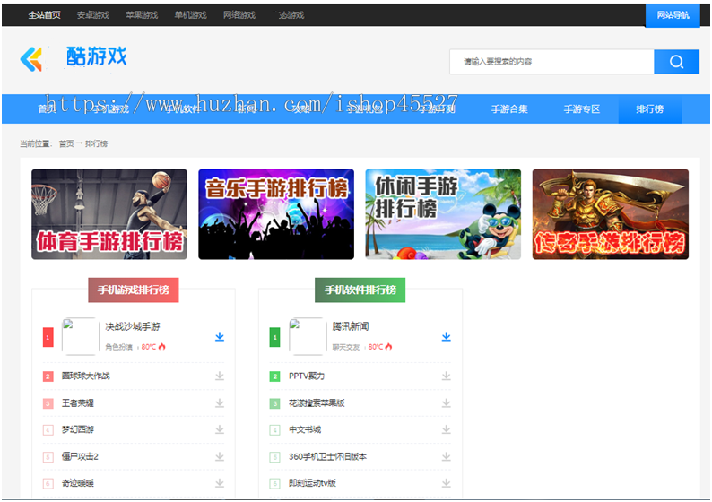Download 花漾搜索苹果版 via its arrow icon
The image size is (712, 502).
point(447,403)
